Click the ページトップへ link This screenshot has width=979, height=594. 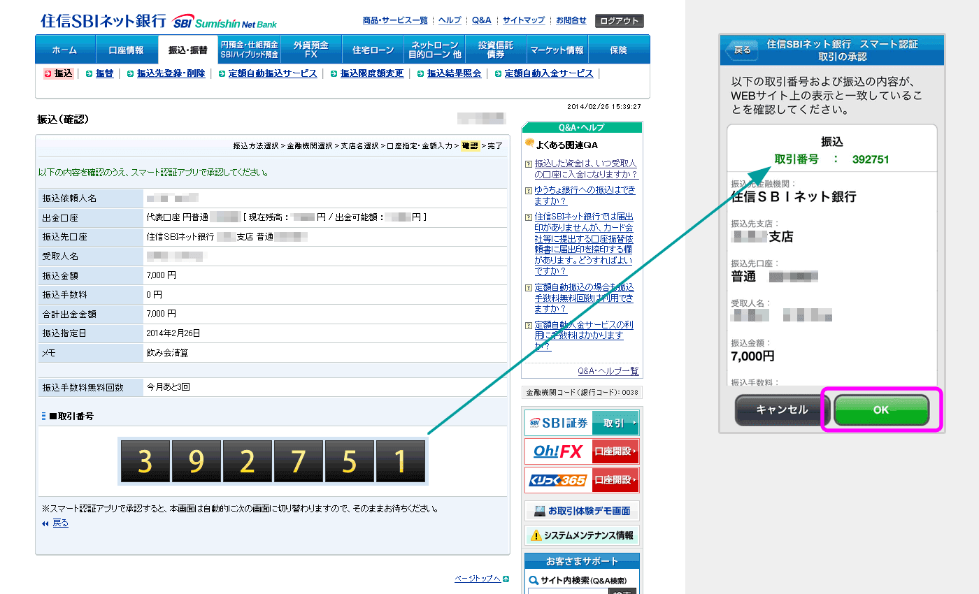pyautogui.click(x=478, y=579)
